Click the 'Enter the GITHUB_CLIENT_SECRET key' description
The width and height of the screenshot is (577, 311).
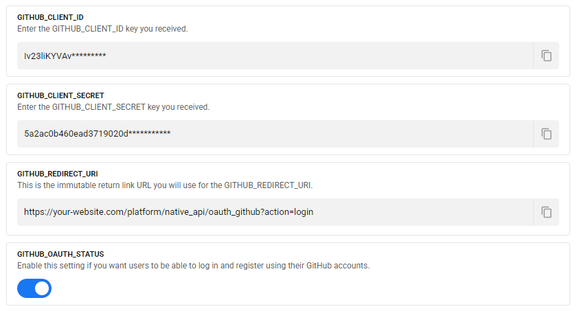click(113, 107)
